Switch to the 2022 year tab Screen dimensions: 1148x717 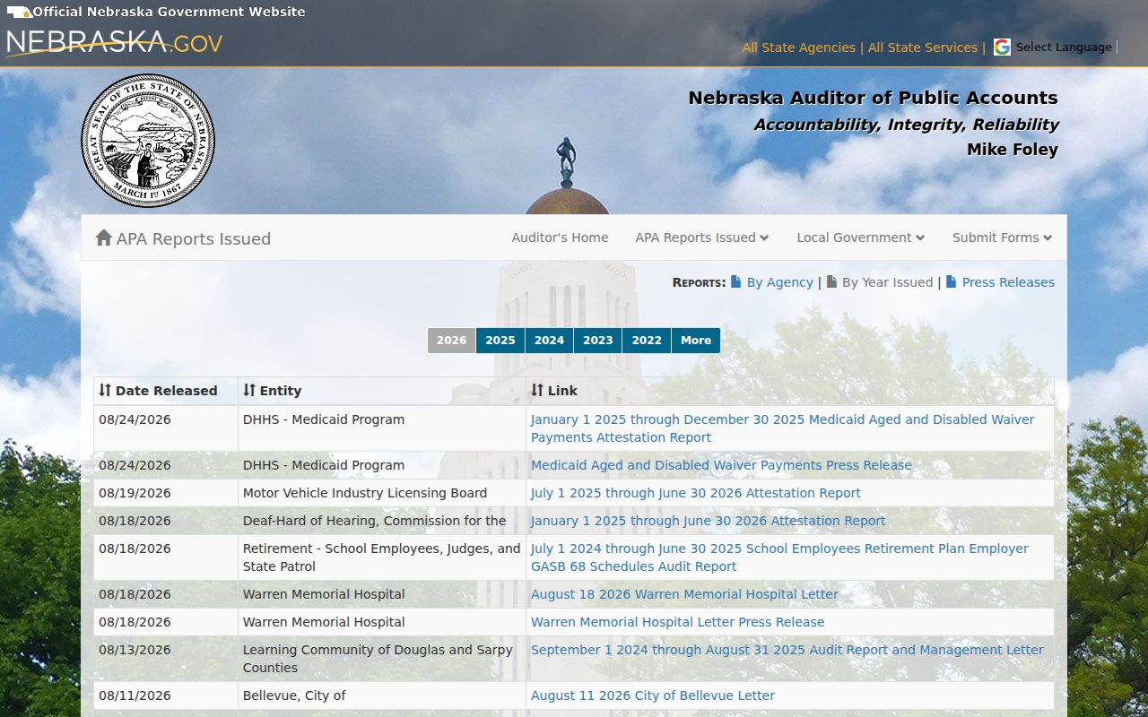click(x=647, y=341)
